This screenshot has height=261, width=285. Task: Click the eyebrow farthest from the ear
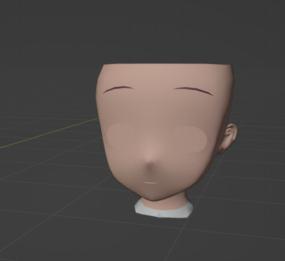point(118,89)
